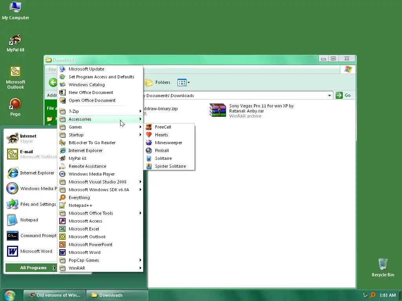402x301 pixels.
Task: Click the Go button in address bar
Action: pyautogui.click(x=343, y=96)
